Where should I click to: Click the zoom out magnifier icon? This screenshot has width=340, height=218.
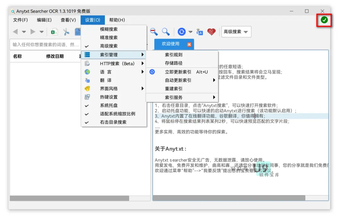(154, 32)
